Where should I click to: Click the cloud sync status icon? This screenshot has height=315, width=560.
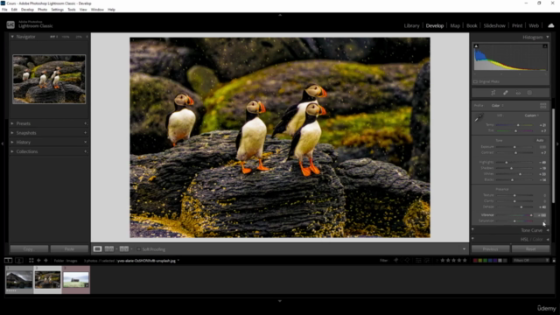click(551, 25)
